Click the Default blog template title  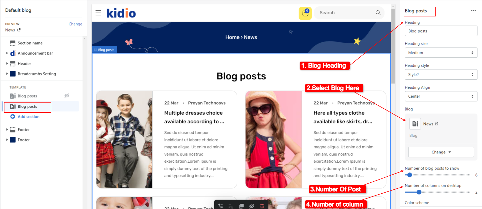[18, 10]
